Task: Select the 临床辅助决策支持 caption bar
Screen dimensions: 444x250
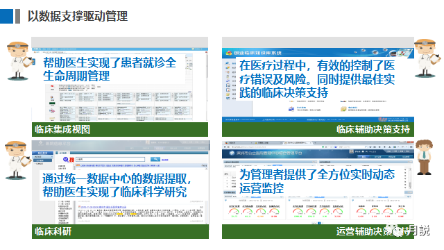Action: [318, 130]
